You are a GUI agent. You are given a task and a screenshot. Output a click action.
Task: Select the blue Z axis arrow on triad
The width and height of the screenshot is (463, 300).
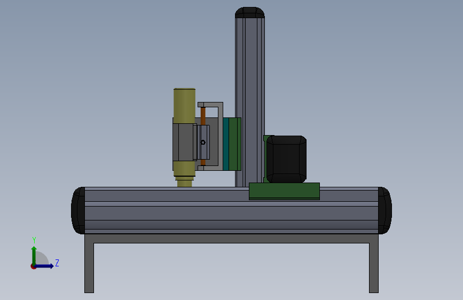pyautogui.click(x=44, y=266)
